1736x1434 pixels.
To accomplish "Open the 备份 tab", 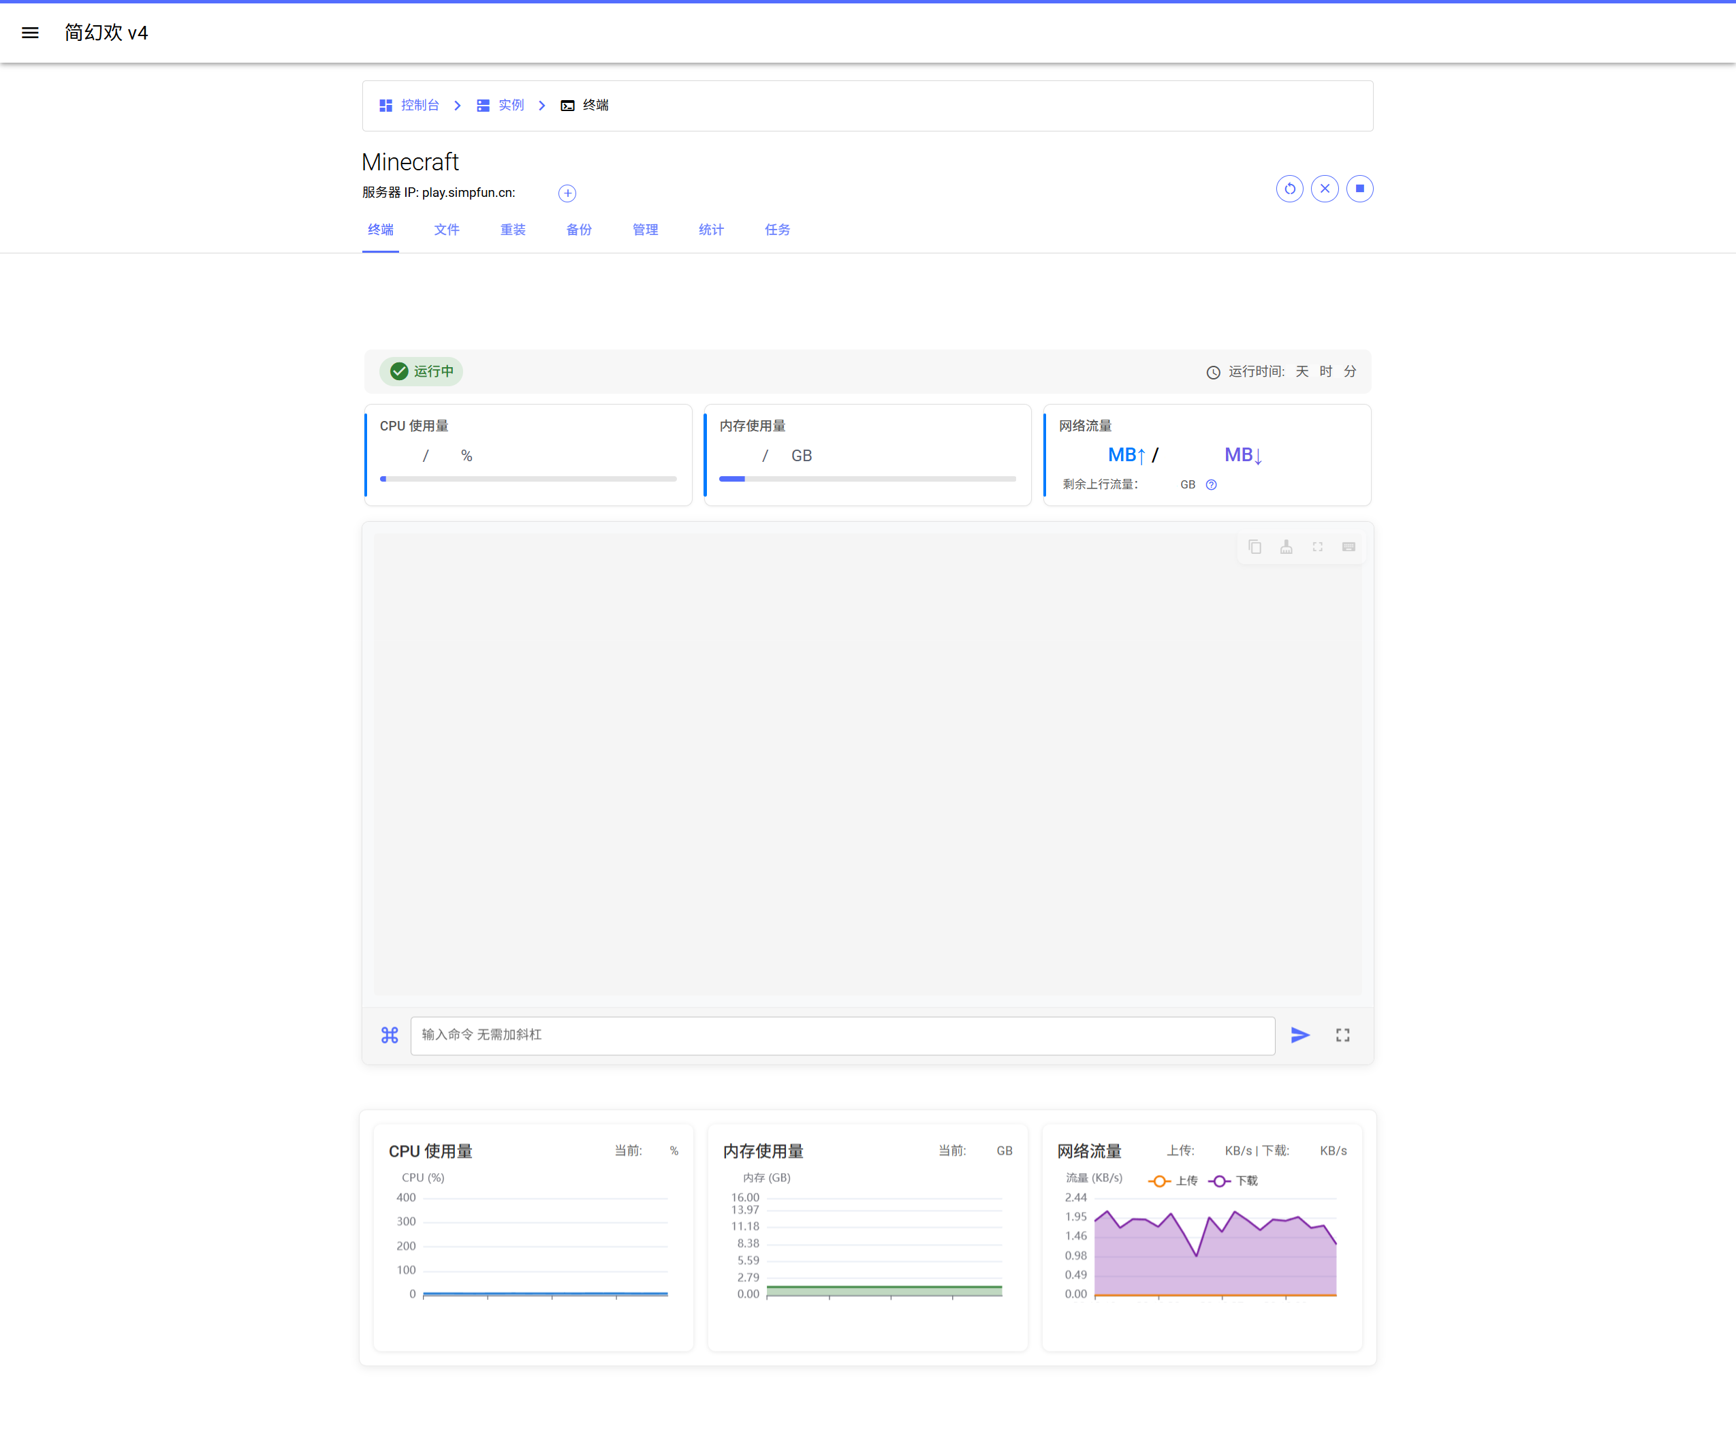I will [x=579, y=230].
